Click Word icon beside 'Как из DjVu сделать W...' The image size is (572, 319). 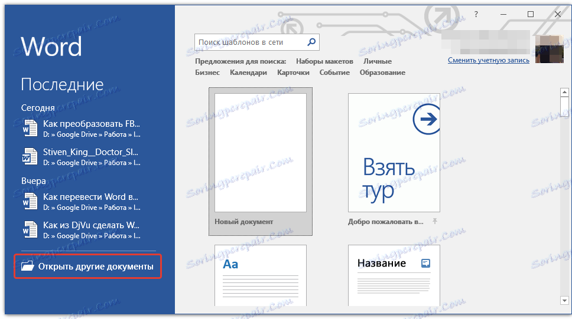coord(30,230)
